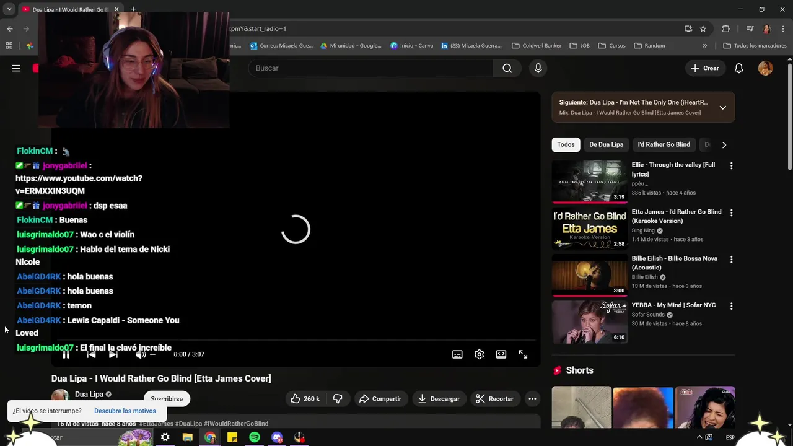Click the Crear button
This screenshot has width=793, height=446.
click(x=705, y=68)
